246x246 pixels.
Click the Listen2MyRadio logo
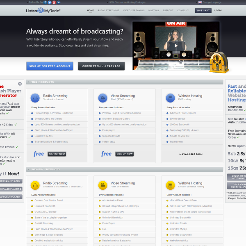pyautogui.click(x=43, y=11)
